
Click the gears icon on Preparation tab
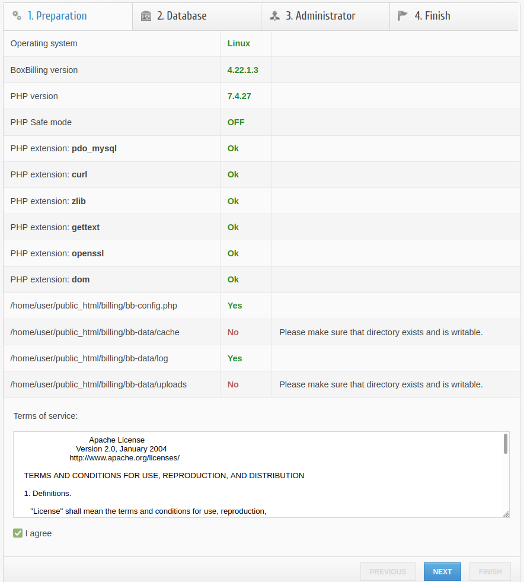point(17,16)
